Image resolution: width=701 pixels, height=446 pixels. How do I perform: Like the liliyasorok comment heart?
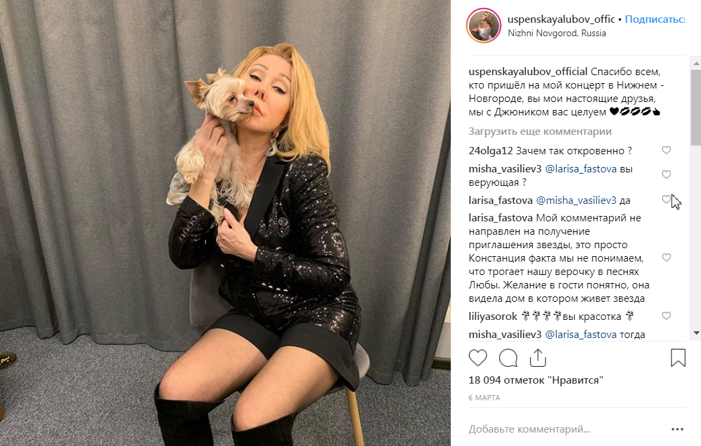click(666, 316)
